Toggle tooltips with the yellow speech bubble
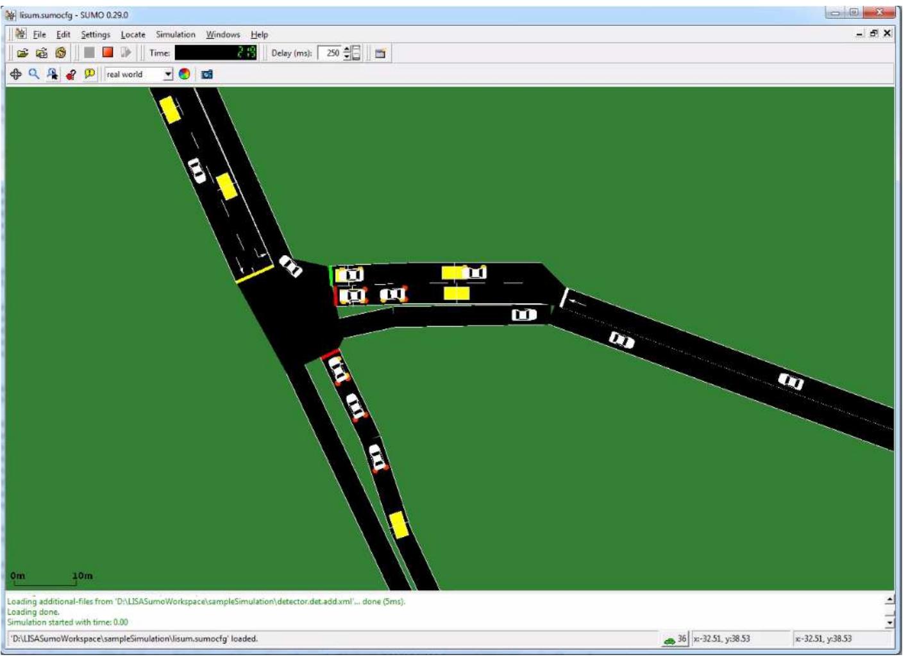The width and height of the screenshot is (908, 657). point(90,74)
